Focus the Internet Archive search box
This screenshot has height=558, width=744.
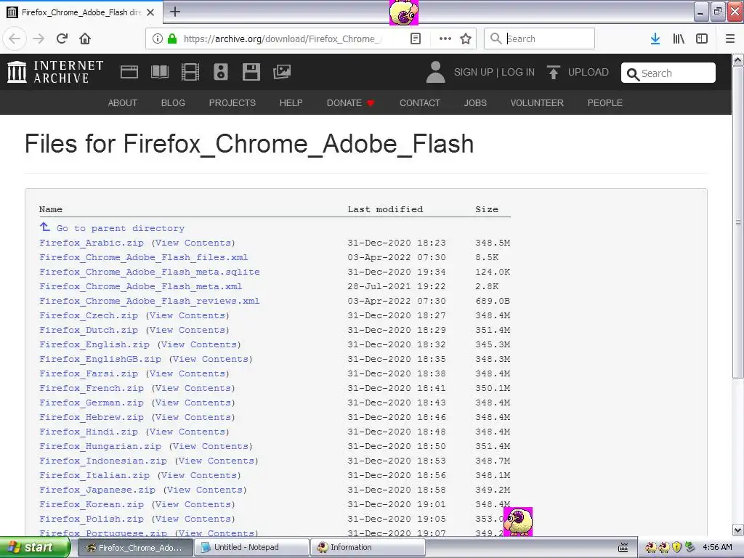[668, 73]
